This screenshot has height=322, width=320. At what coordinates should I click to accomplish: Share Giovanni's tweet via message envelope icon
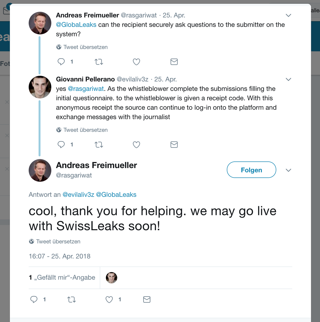(174, 145)
